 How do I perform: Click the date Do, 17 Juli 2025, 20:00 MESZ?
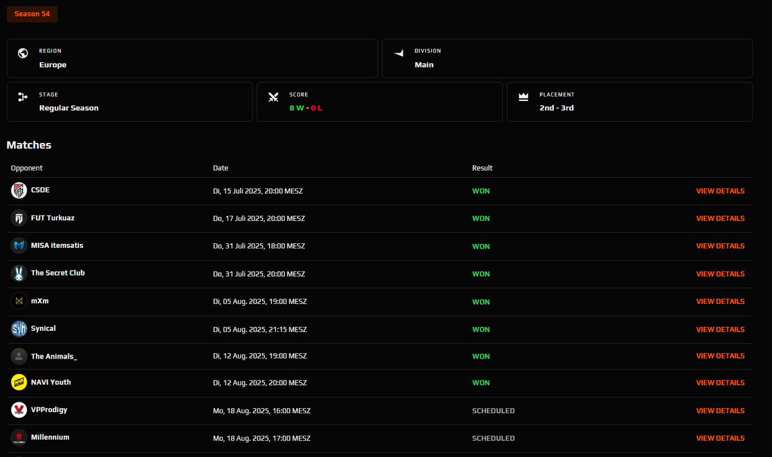pyautogui.click(x=259, y=218)
